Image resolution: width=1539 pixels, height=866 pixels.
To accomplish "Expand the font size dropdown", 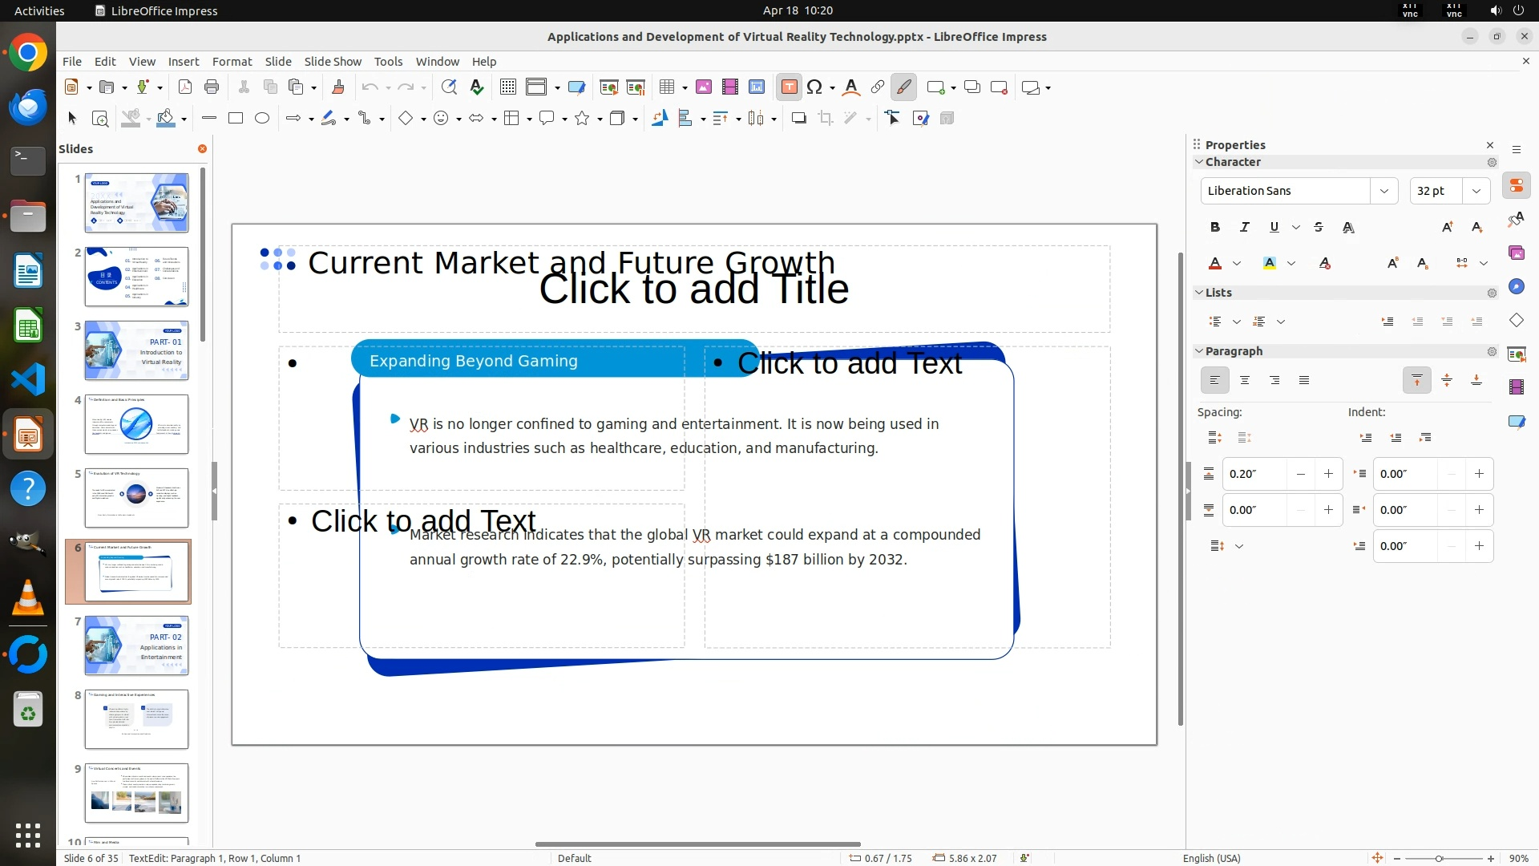I will coord(1476,191).
